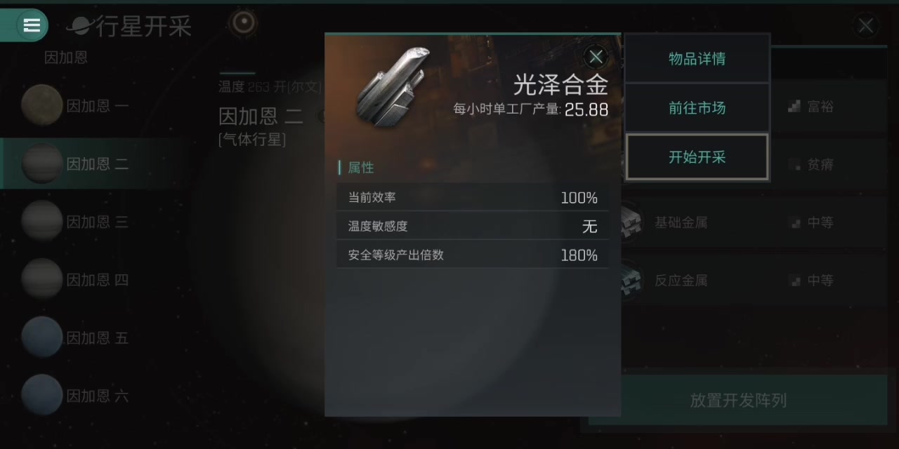
Task: Close the planetary mining window
Action: (x=866, y=26)
